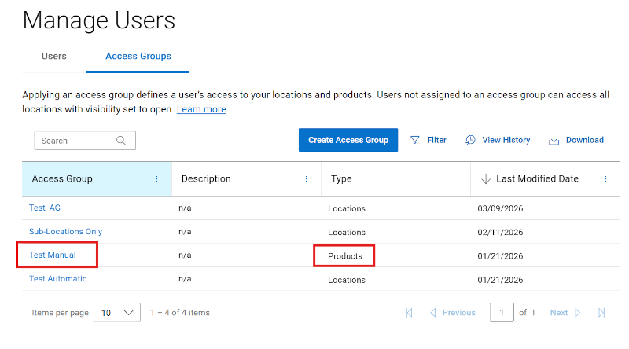Click the page number input box
Image resolution: width=629 pixels, height=349 pixels.
(501, 313)
